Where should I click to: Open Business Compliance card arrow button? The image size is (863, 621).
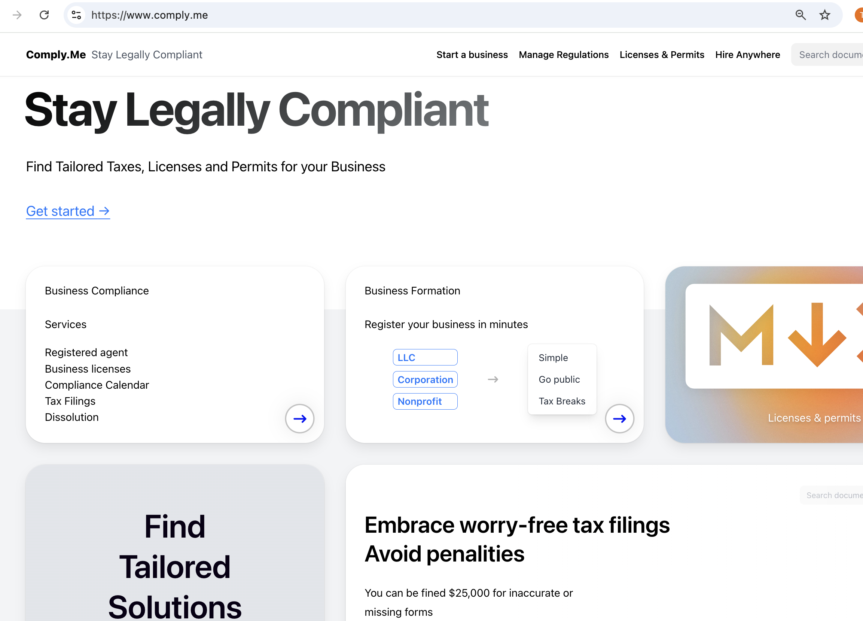point(299,418)
